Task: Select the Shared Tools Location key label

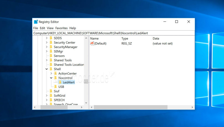Action: [x=69, y=65]
